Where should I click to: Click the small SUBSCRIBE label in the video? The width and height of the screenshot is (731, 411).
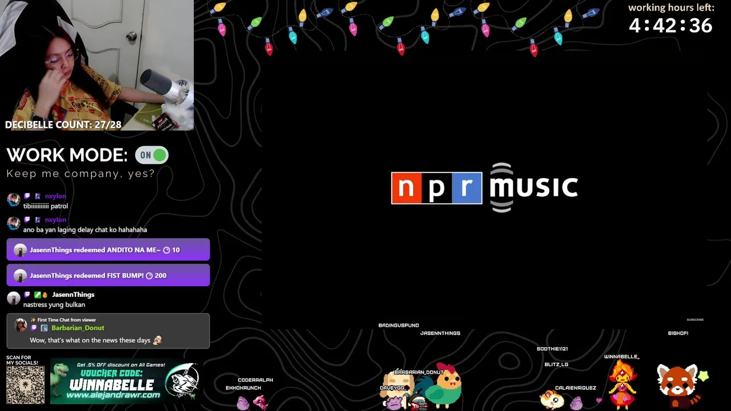coord(695,320)
